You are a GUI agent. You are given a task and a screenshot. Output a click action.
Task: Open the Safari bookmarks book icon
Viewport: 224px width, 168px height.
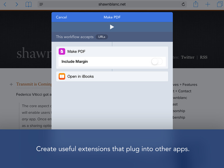[29, 4]
